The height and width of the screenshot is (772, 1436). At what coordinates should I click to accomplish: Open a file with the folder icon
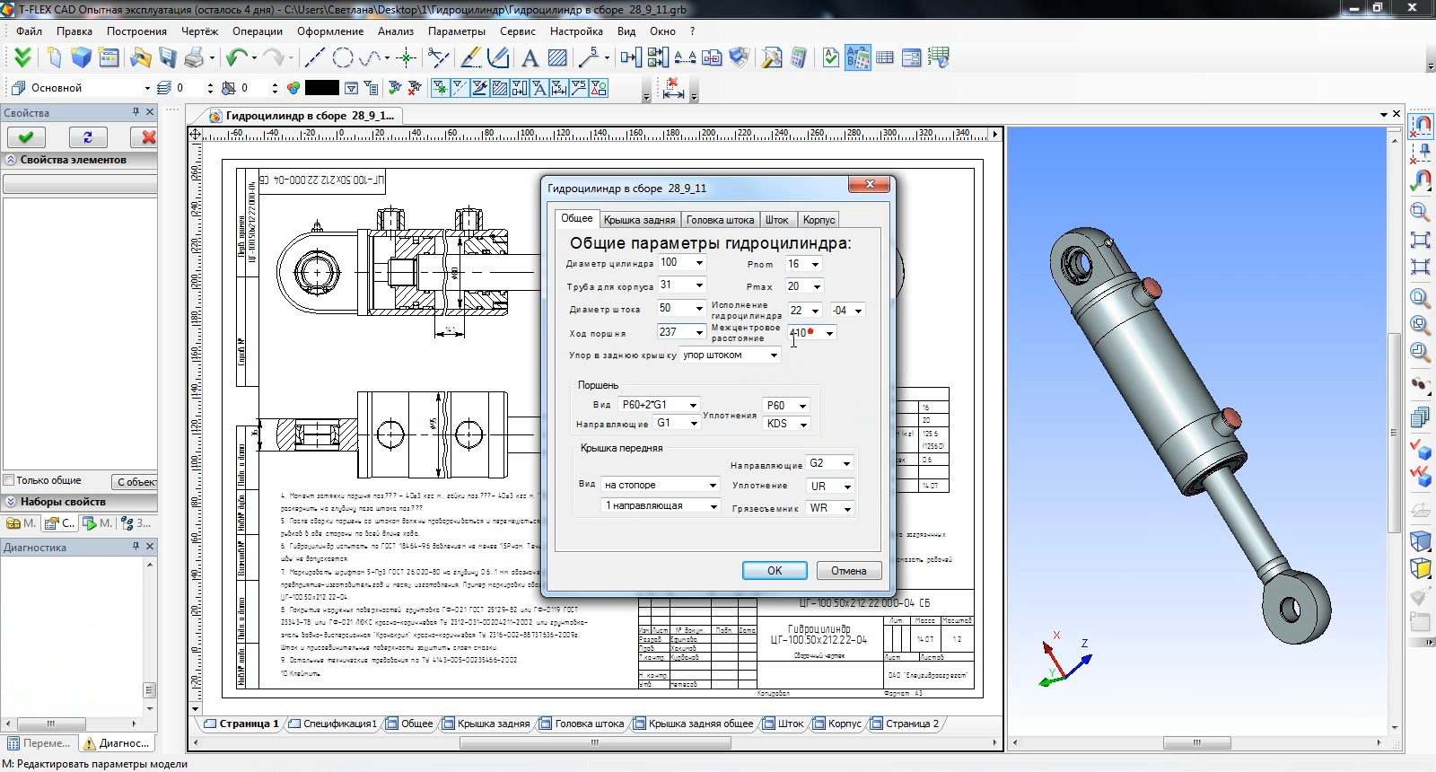click(140, 57)
